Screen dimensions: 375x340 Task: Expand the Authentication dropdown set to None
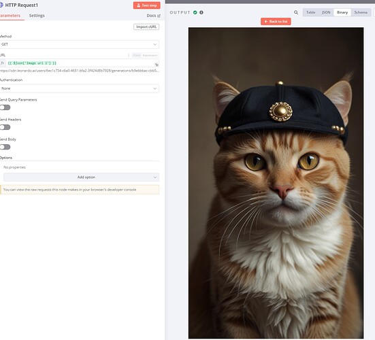coord(79,88)
